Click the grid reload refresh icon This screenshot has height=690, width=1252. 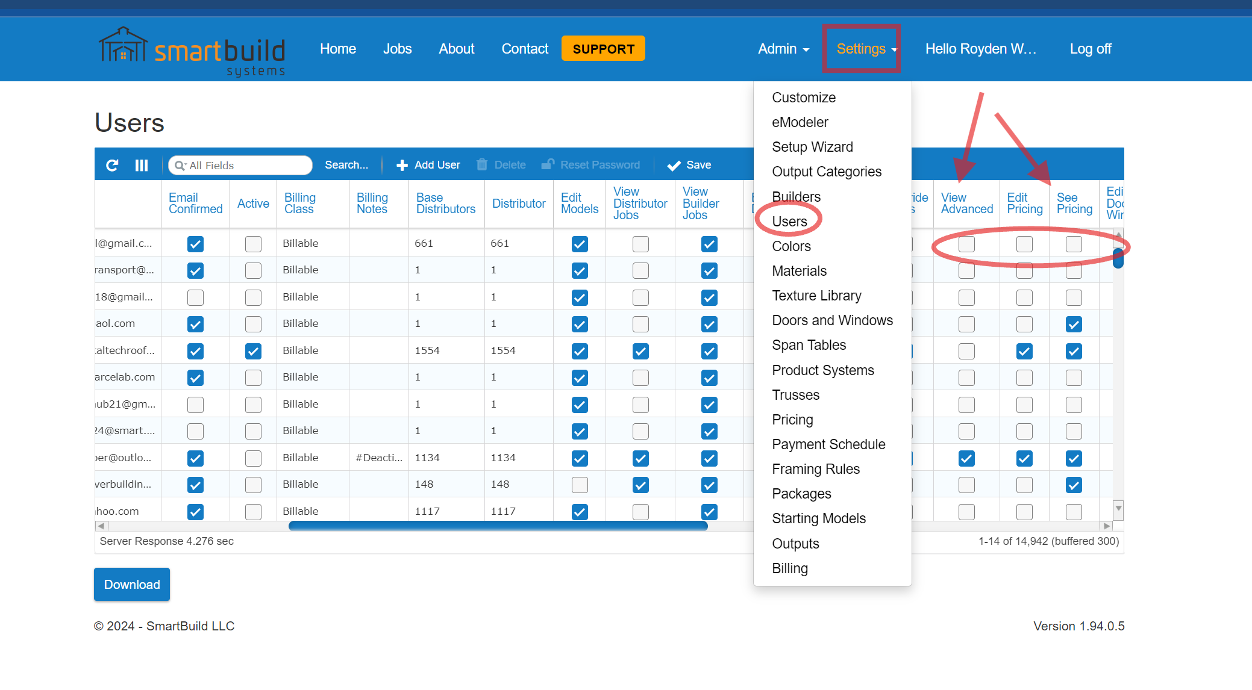pyautogui.click(x=112, y=165)
